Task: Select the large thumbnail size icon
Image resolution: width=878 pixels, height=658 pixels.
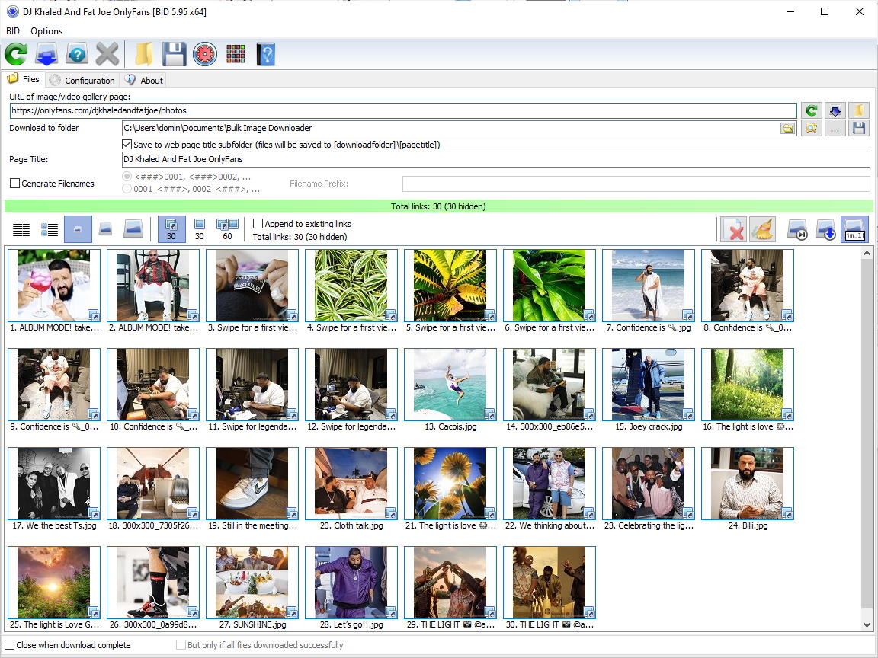Action: (133, 228)
